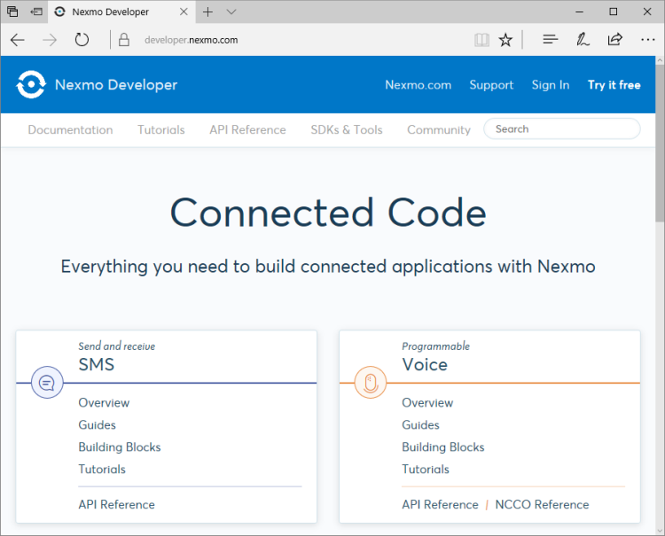The image size is (665, 536).
Task: Open the SMS Tutorials link
Action: [102, 469]
